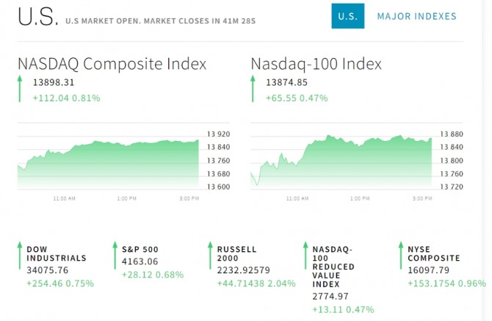The width and height of the screenshot is (492, 321).
Task: Open Dow Industrials index link
Action: (x=57, y=253)
